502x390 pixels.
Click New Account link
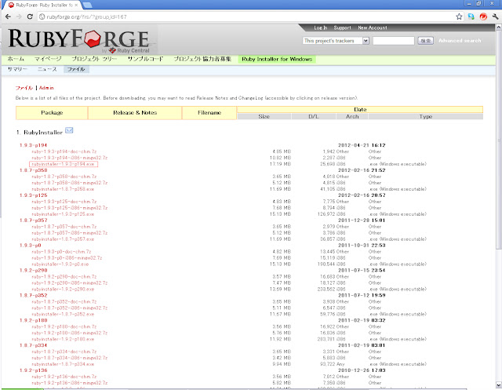373,28
